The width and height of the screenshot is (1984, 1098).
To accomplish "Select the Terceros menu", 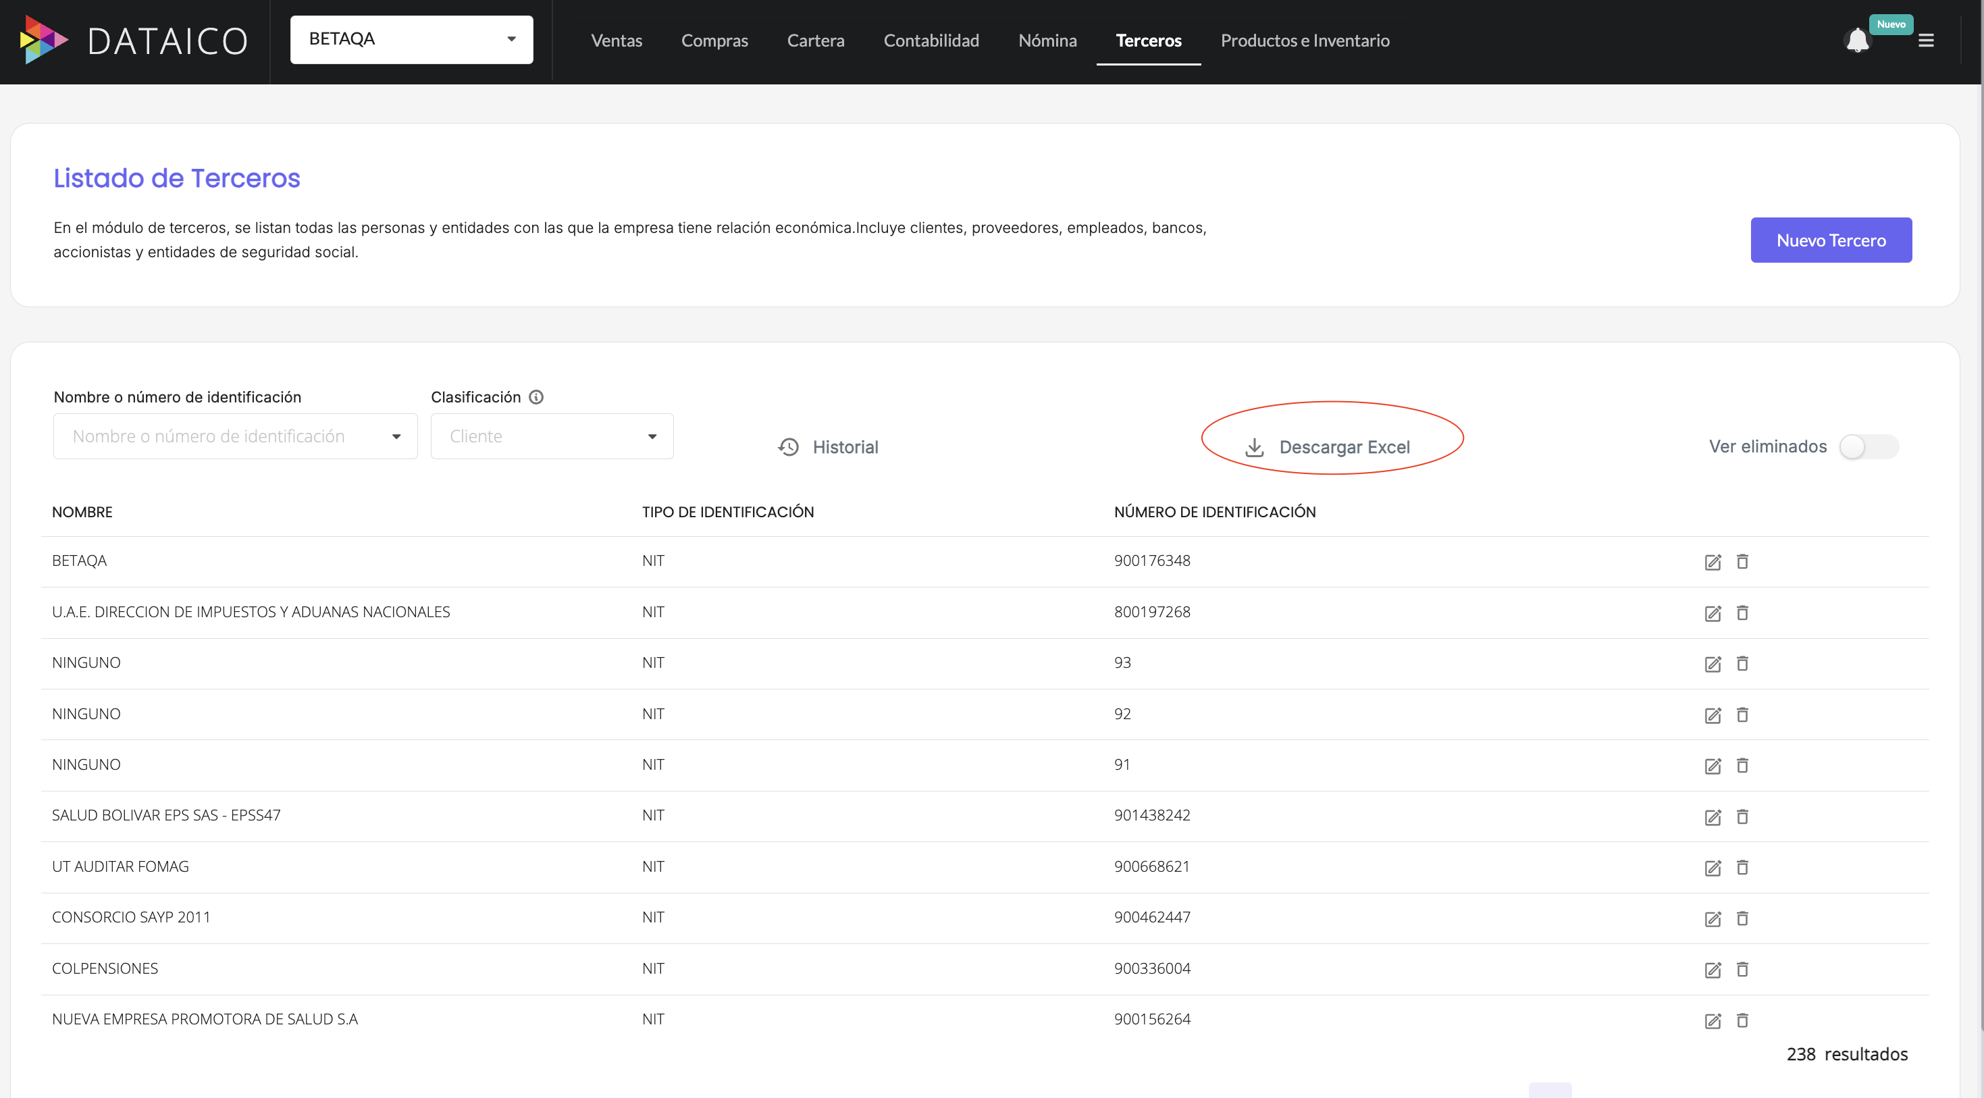I will [1149, 40].
